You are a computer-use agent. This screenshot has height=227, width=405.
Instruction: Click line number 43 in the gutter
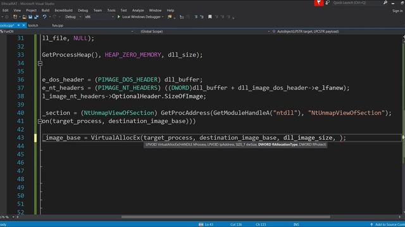(21, 137)
